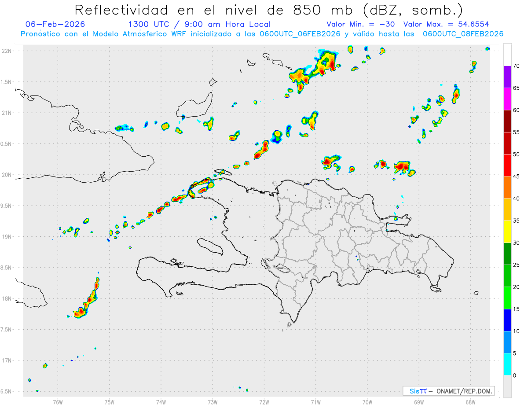The height and width of the screenshot is (408, 528).
Task: Click the longitude axis label '74W'
Action: (x=161, y=402)
